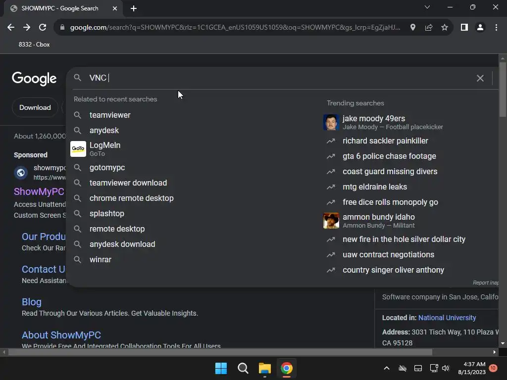Screen dimensions: 507x380
Task: Click the magnifier icon in the search box
Action: [77, 78]
